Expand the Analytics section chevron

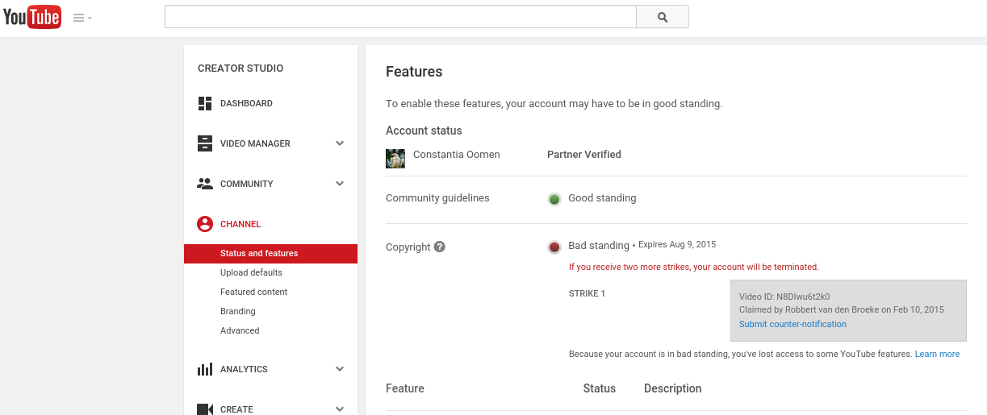(340, 369)
